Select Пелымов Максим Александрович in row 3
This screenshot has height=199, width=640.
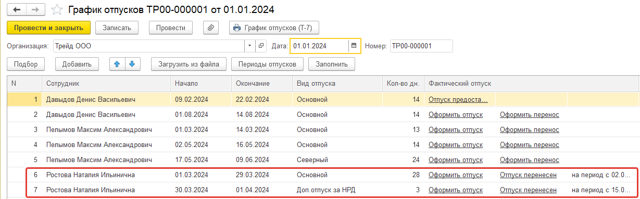point(99,129)
